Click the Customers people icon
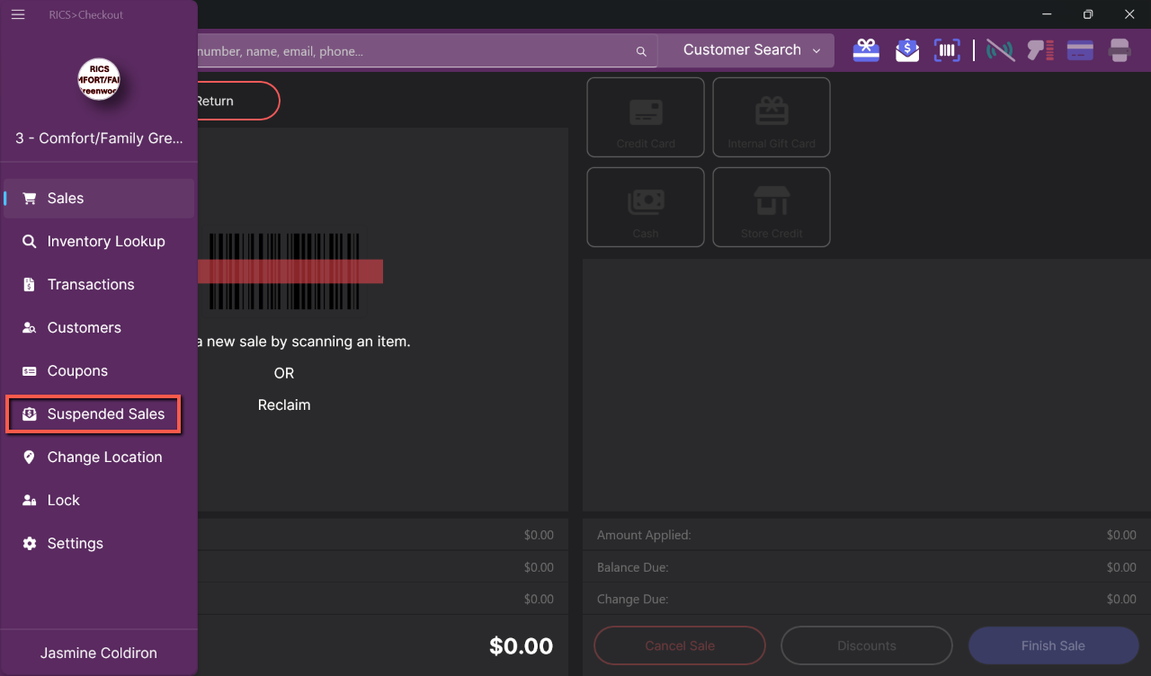Viewport: 1151px width, 676px height. coord(30,328)
